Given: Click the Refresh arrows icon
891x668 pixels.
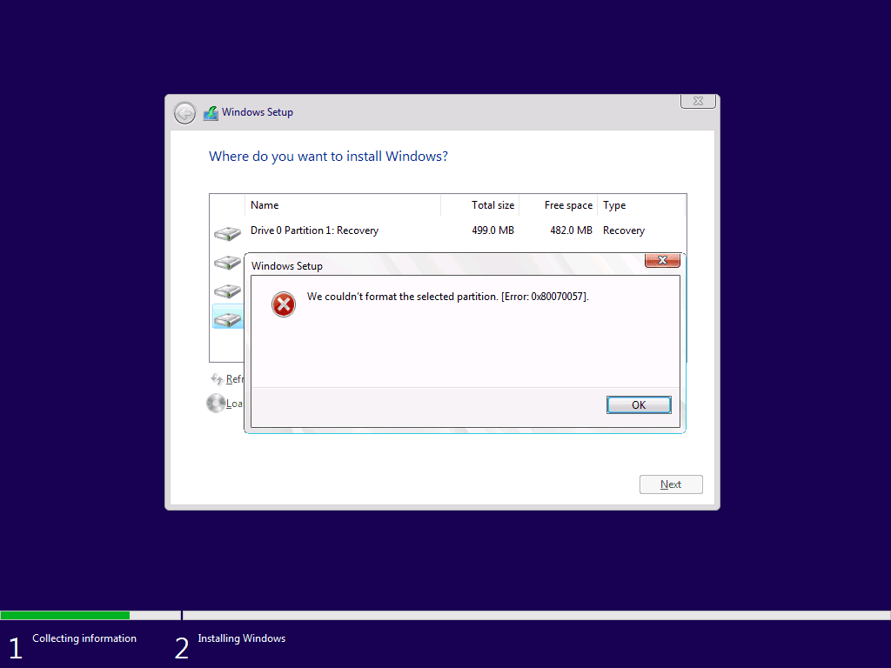Looking at the screenshot, I should pos(216,378).
